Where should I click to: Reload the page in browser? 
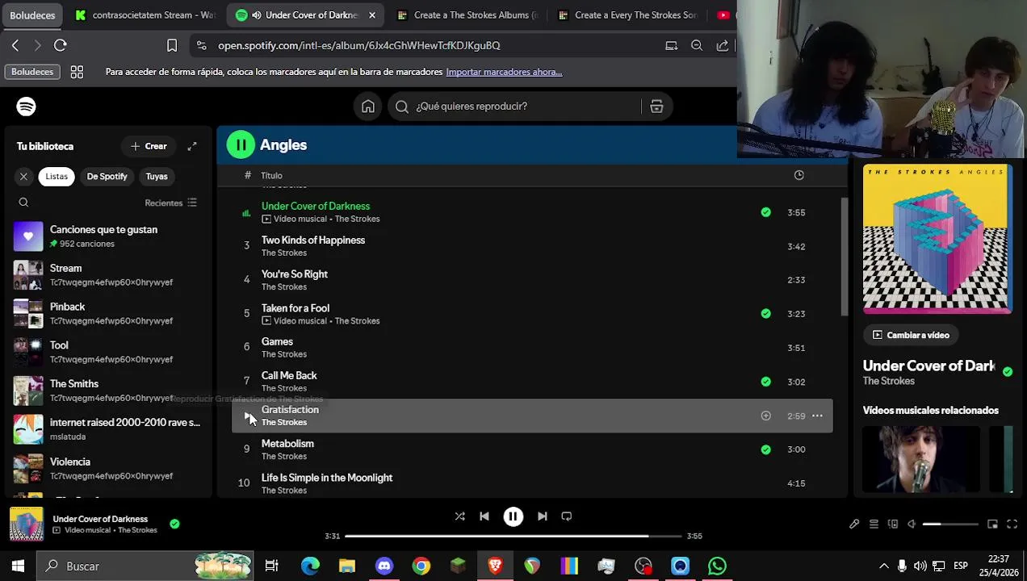tap(61, 45)
